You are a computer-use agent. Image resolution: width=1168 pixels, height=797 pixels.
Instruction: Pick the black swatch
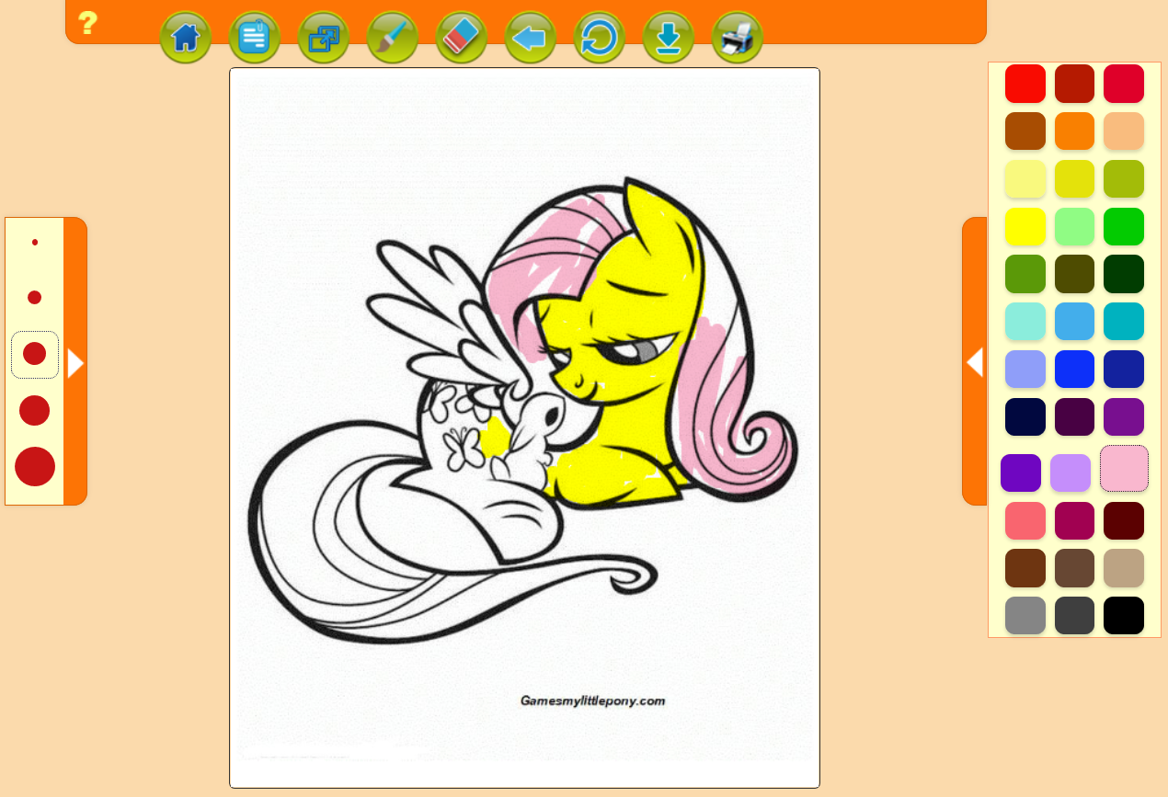pos(1124,616)
